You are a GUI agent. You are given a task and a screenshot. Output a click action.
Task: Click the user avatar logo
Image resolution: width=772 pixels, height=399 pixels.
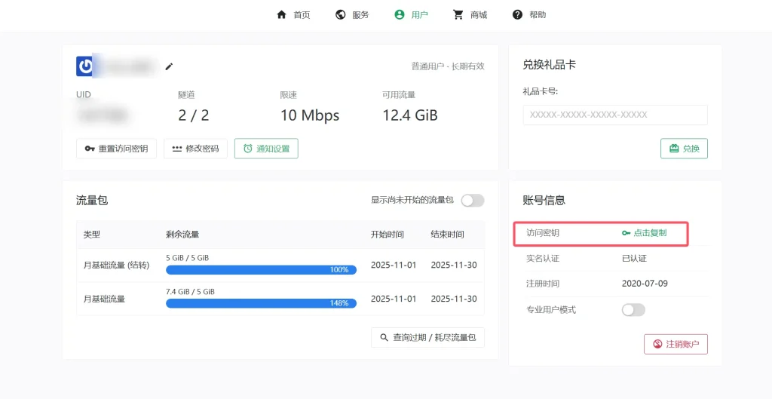pos(85,66)
